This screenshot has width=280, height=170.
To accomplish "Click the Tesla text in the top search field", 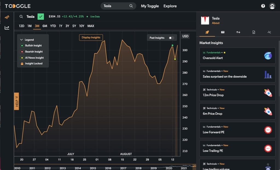I will [107, 6].
